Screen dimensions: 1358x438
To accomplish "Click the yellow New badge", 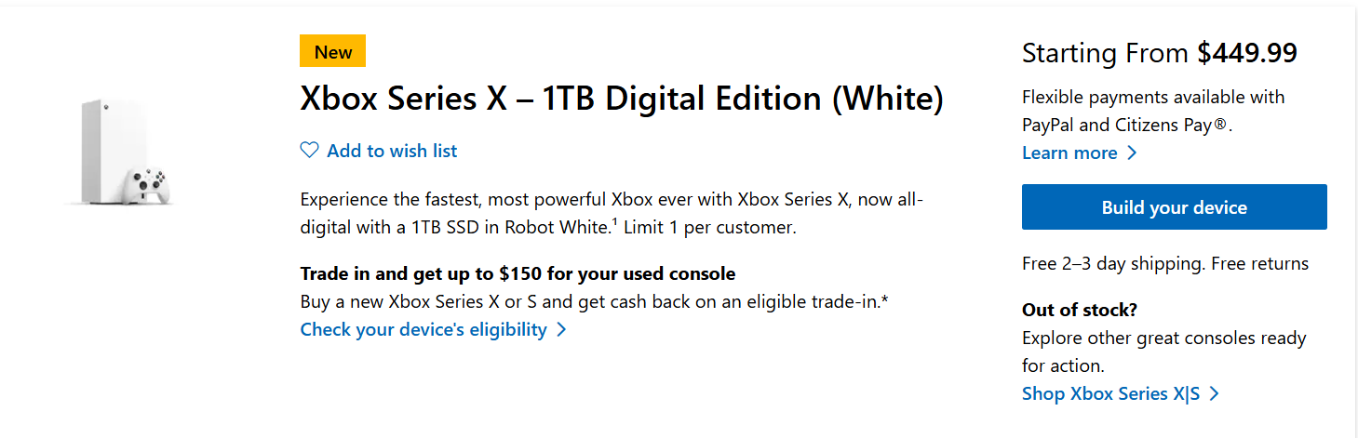I will pos(332,52).
